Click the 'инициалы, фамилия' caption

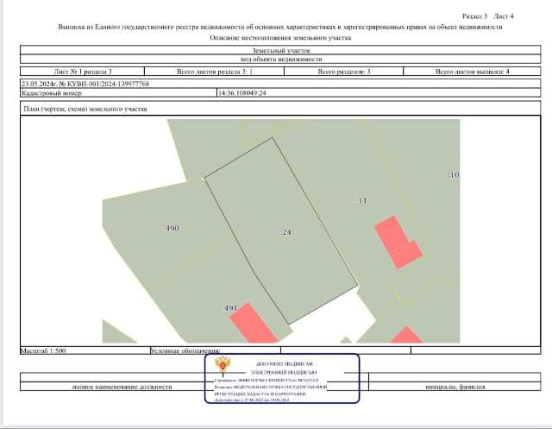tap(455, 387)
